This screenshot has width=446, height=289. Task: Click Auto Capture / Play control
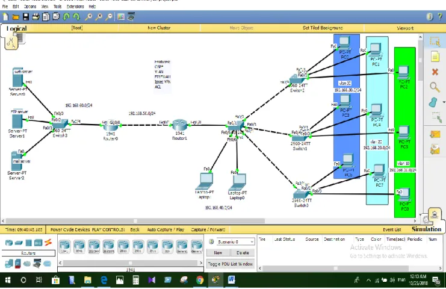pyautogui.click(x=166, y=229)
